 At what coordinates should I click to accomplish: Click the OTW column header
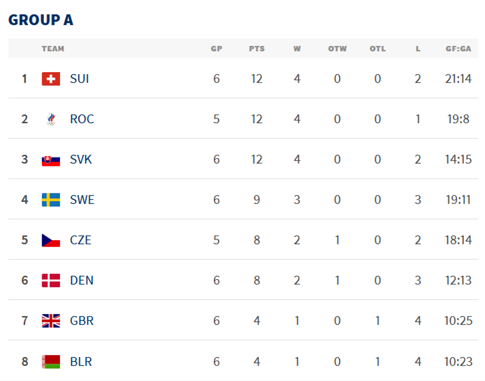pyautogui.click(x=337, y=49)
